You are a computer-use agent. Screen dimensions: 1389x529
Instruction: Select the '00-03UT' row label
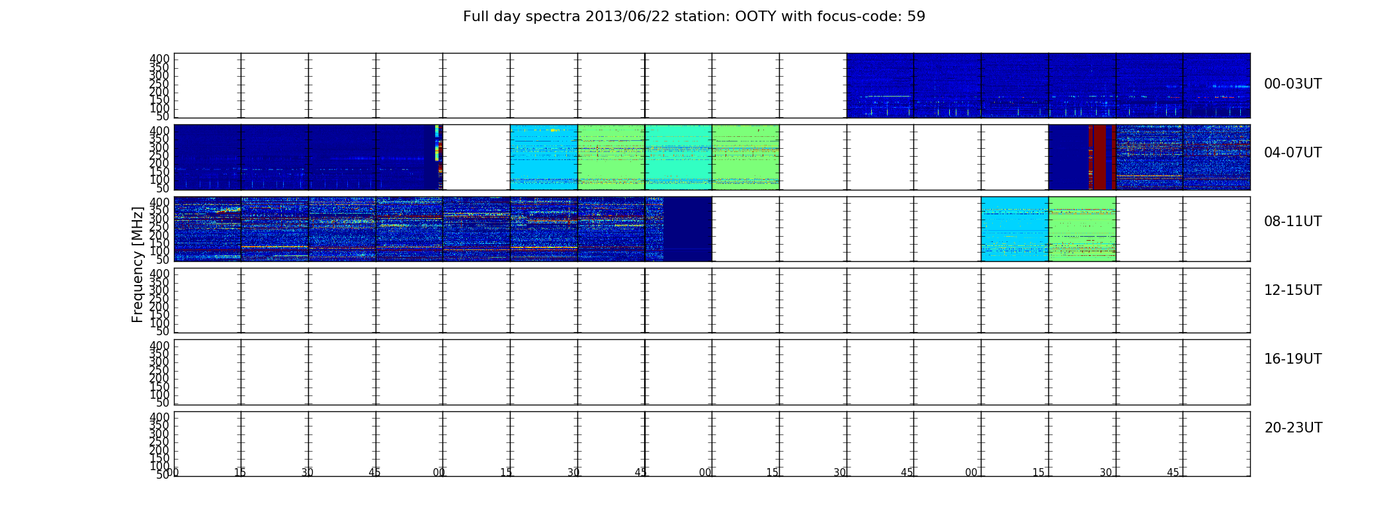pyautogui.click(x=1292, y=84)
